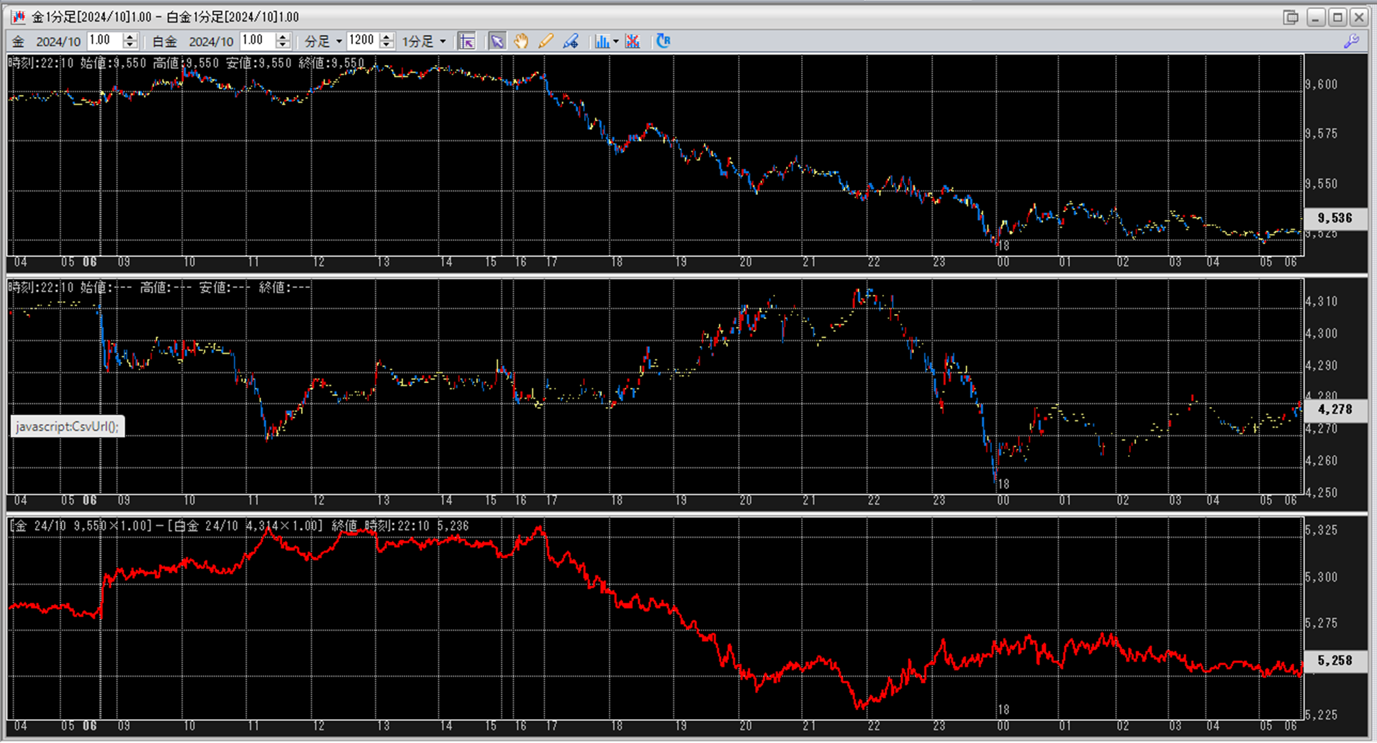This screenshot has height=743, width=1377.
Task: Toggle the crosshair info display button
Action: (x=467, y=42)
